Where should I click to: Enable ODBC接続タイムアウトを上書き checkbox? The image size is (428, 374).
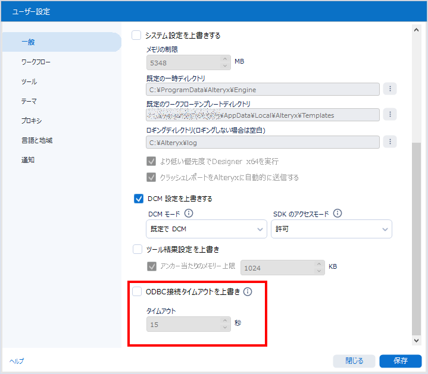(137, 291)
